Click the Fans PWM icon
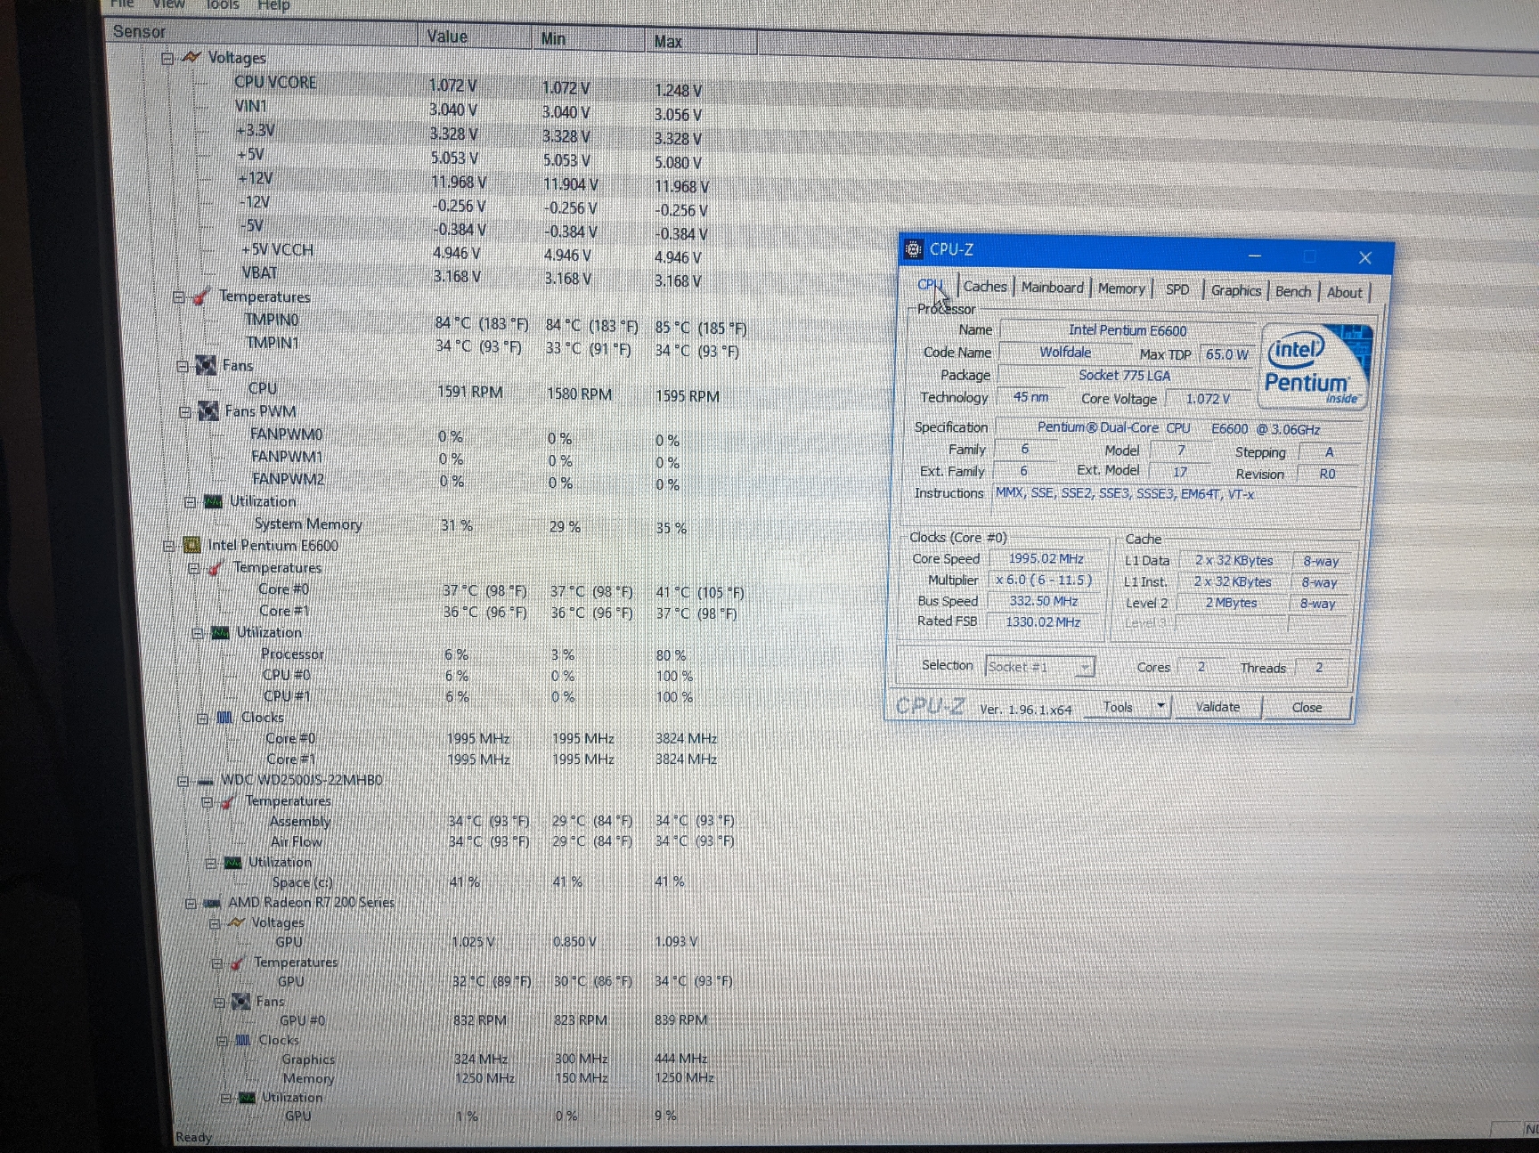This screenshot has width=1539, height=1153. (x=208, y=410)
